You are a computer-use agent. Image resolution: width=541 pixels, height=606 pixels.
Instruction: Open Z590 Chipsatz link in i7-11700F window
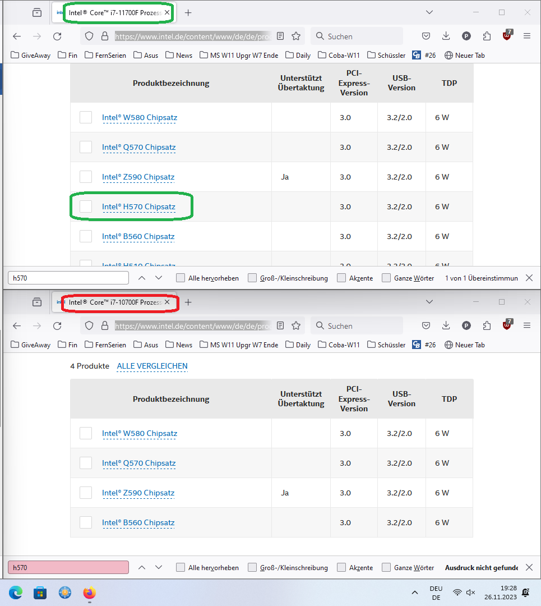pos(138,177)
